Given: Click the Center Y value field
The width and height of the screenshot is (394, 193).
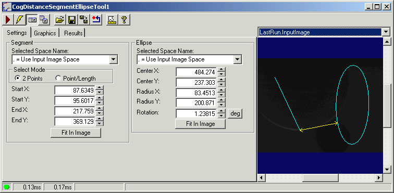Looking at the screenshot, I should point(196,83).
